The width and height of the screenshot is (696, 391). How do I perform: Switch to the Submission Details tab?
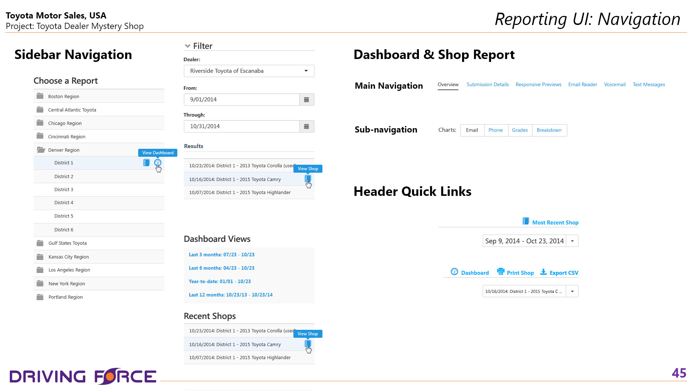pos(487,85)
